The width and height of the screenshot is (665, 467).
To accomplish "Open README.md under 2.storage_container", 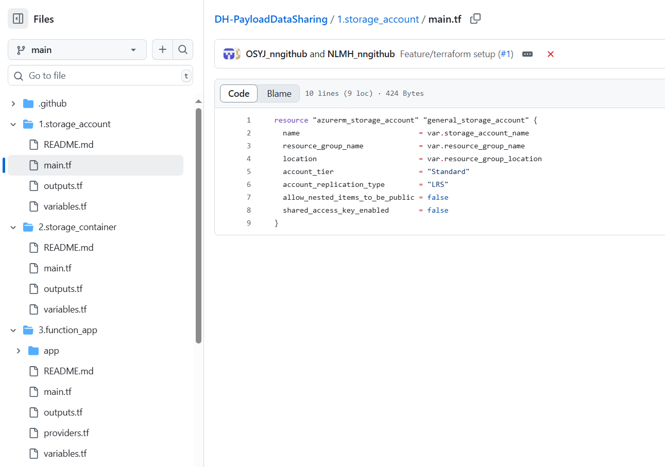I will tap(69, 248).
